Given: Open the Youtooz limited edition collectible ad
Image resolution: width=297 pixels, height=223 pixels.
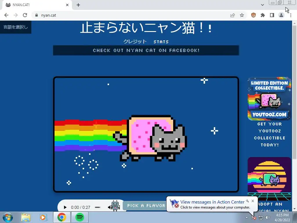Looking at the screenshot, I should click(269, 99).
